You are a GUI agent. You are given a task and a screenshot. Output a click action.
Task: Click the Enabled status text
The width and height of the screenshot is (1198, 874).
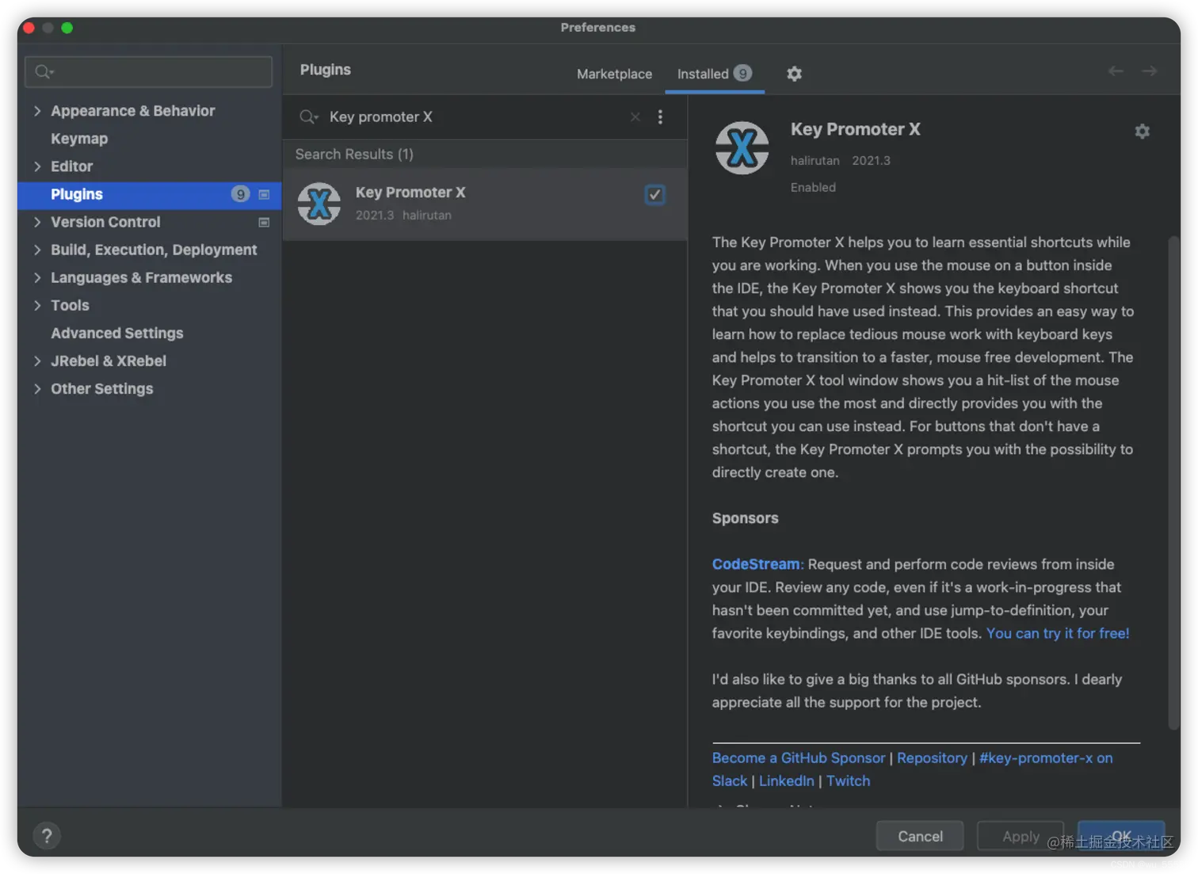tap(813, 187)
